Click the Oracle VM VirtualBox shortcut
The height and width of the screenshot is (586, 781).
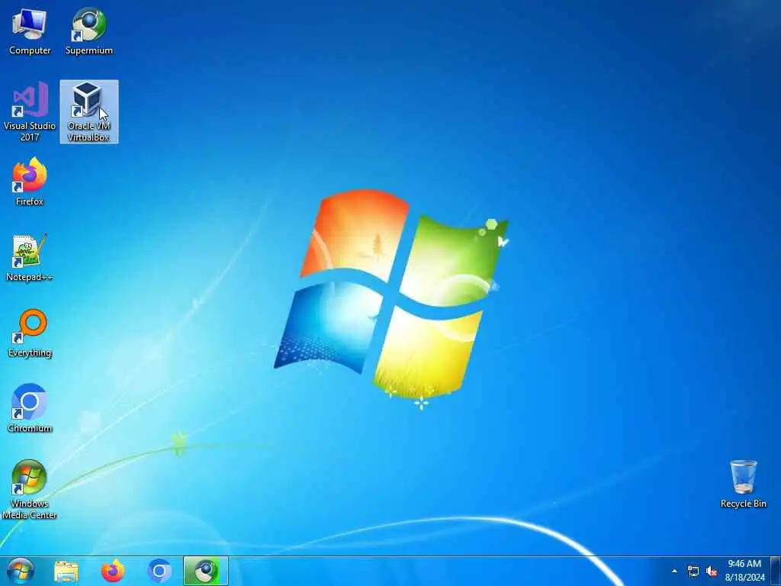pyautogui.click(x=89, y=111)
